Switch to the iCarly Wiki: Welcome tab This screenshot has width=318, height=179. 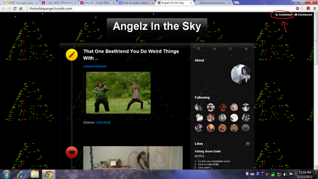pos(59,2)
